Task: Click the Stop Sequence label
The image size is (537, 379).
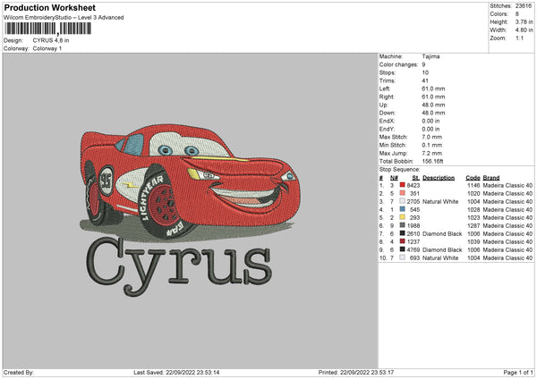Action: point(398,168)
